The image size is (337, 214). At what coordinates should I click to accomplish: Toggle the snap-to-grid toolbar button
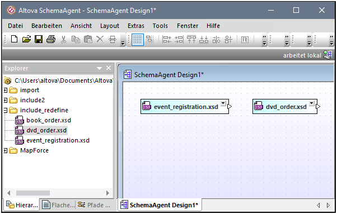tap(150, 40)
